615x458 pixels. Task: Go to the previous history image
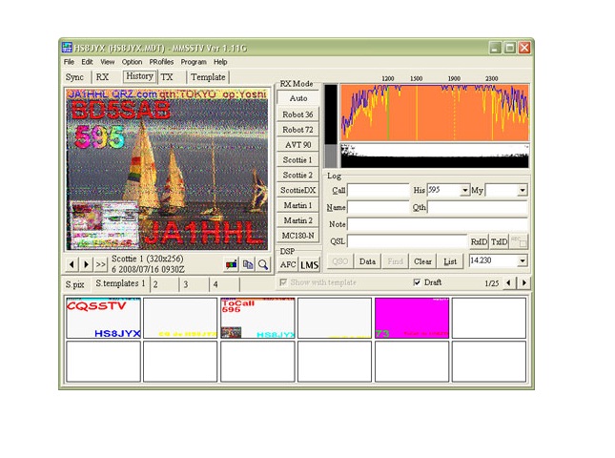tap(72, 264)
